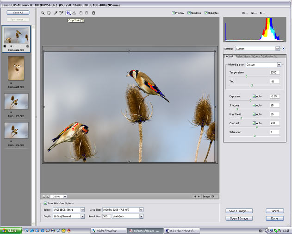The image size is (292, 234).
Task: Click the Resolution value field
Action: pyautogui.click(x=106, y=216)
